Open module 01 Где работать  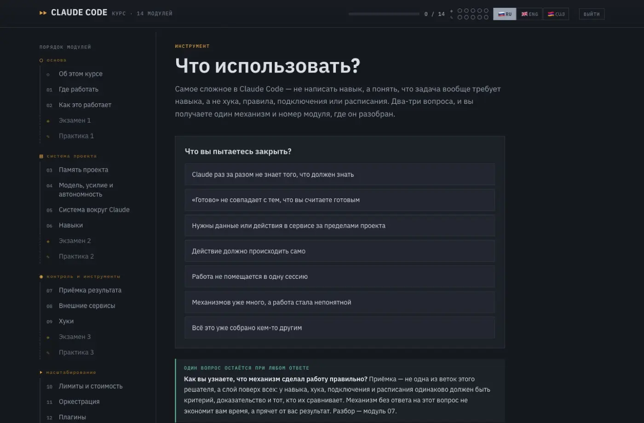coord(79,90)
